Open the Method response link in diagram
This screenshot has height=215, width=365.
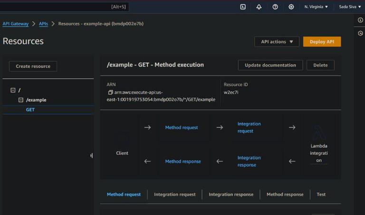182,161
